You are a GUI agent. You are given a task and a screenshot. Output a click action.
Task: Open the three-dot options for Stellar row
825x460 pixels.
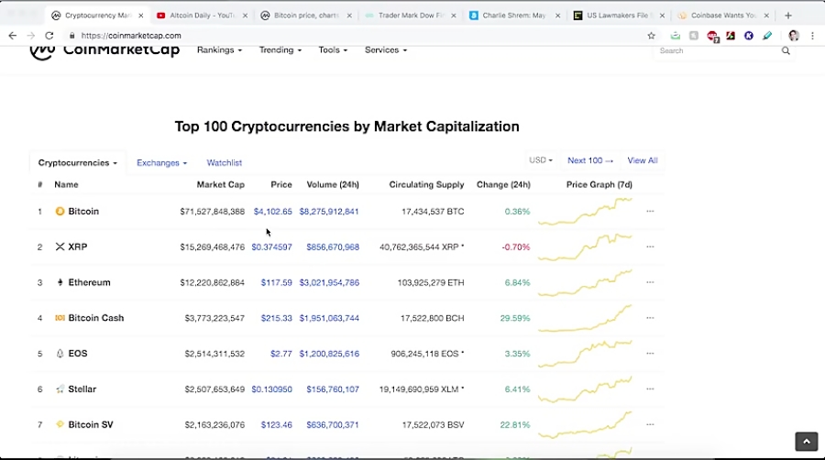[x=650, y=389]
